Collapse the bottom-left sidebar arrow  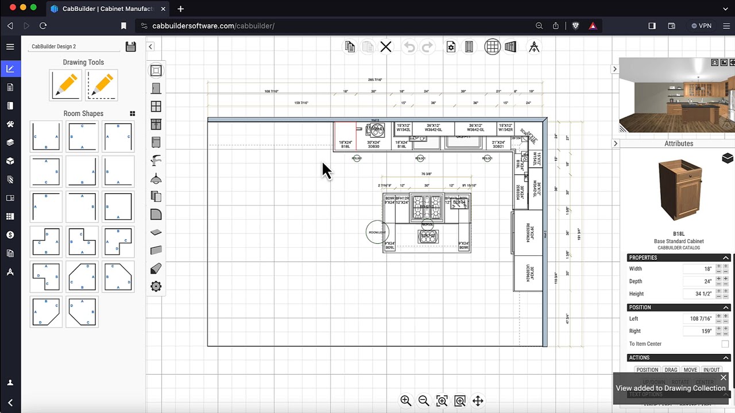[10, 403]
